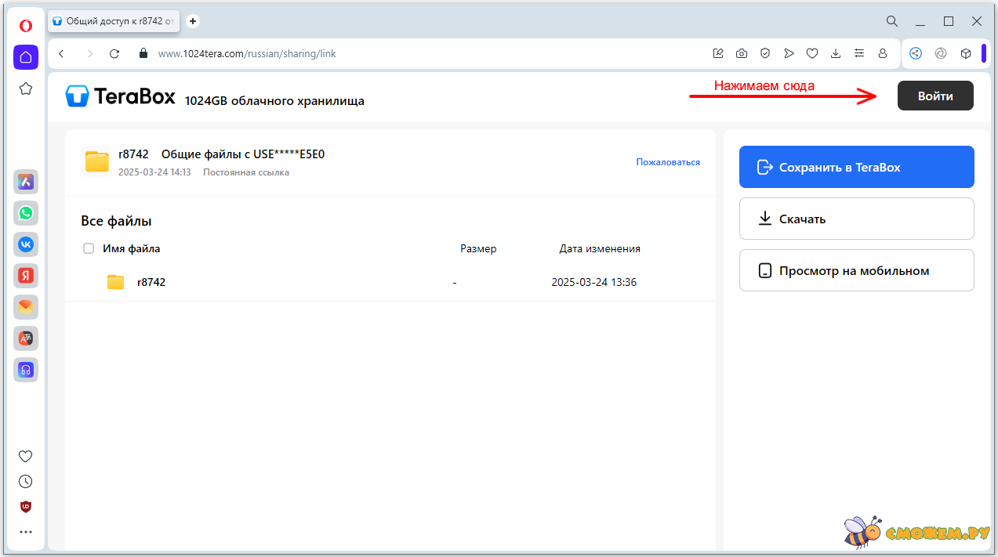998x557 pixels.
Task: Open the privacy protection shield icon
Action: point(765,54)
